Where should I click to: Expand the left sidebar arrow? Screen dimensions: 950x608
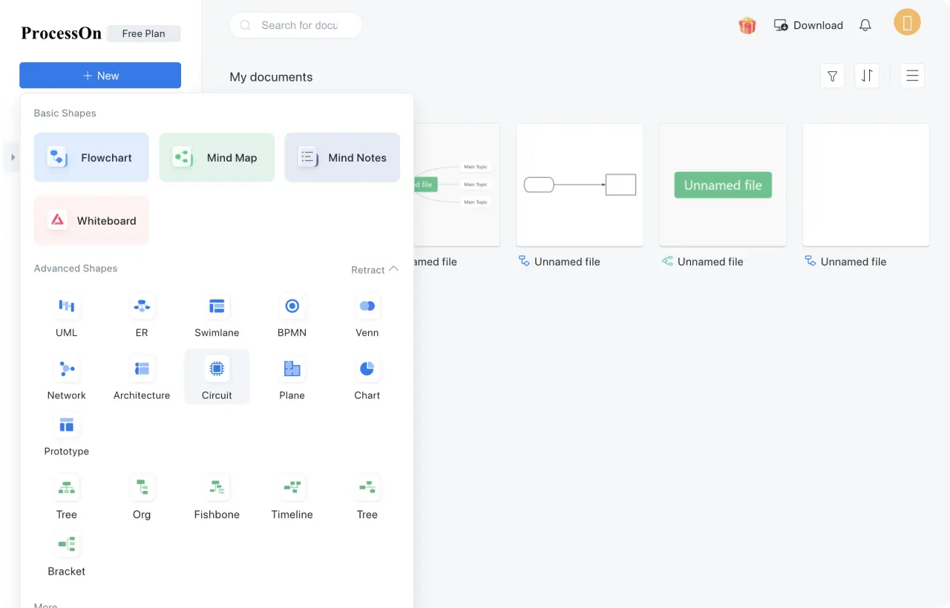tap(13, 157)
